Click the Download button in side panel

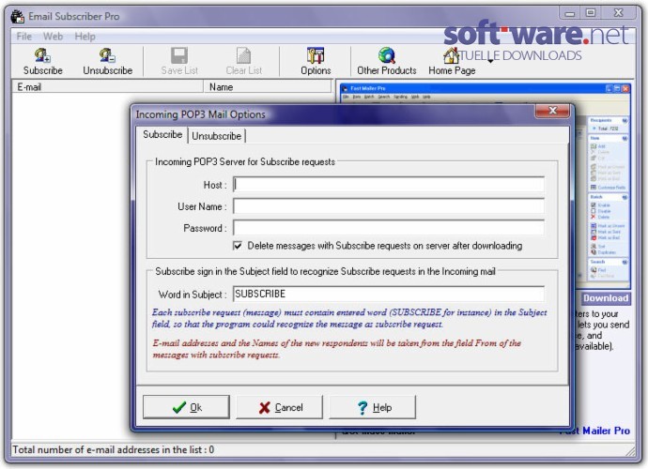tap(606, 298)
